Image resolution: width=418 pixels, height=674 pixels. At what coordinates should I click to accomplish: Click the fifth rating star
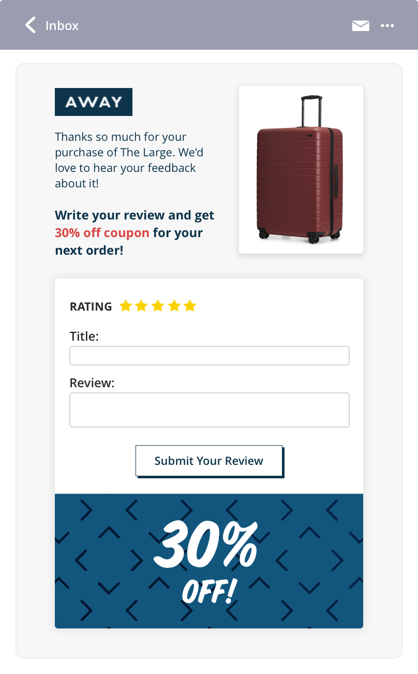point(190,306)
